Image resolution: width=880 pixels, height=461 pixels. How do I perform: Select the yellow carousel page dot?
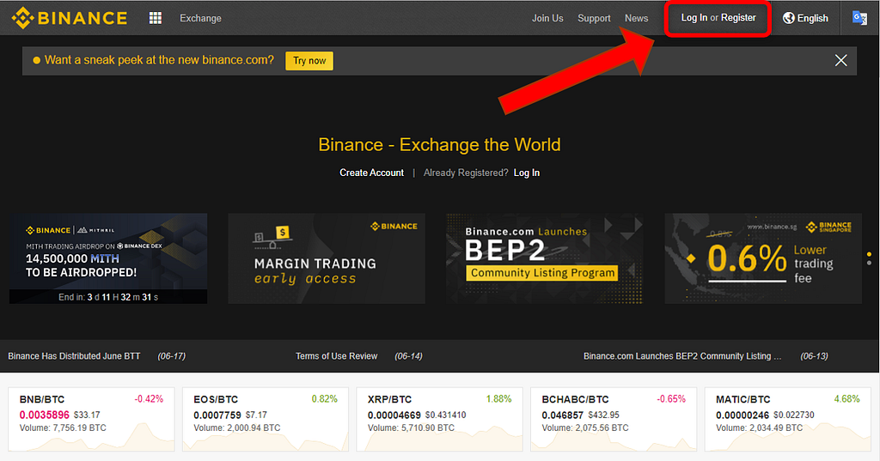870,254
